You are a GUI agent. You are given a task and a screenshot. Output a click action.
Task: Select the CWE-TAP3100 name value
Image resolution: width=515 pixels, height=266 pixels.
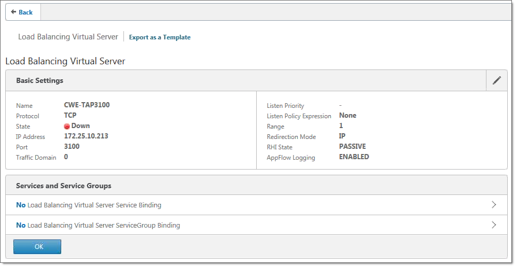(x=87, y=105)
